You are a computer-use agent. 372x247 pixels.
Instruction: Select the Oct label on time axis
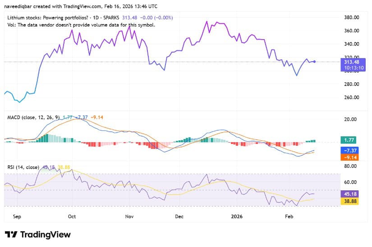[72, 216]
